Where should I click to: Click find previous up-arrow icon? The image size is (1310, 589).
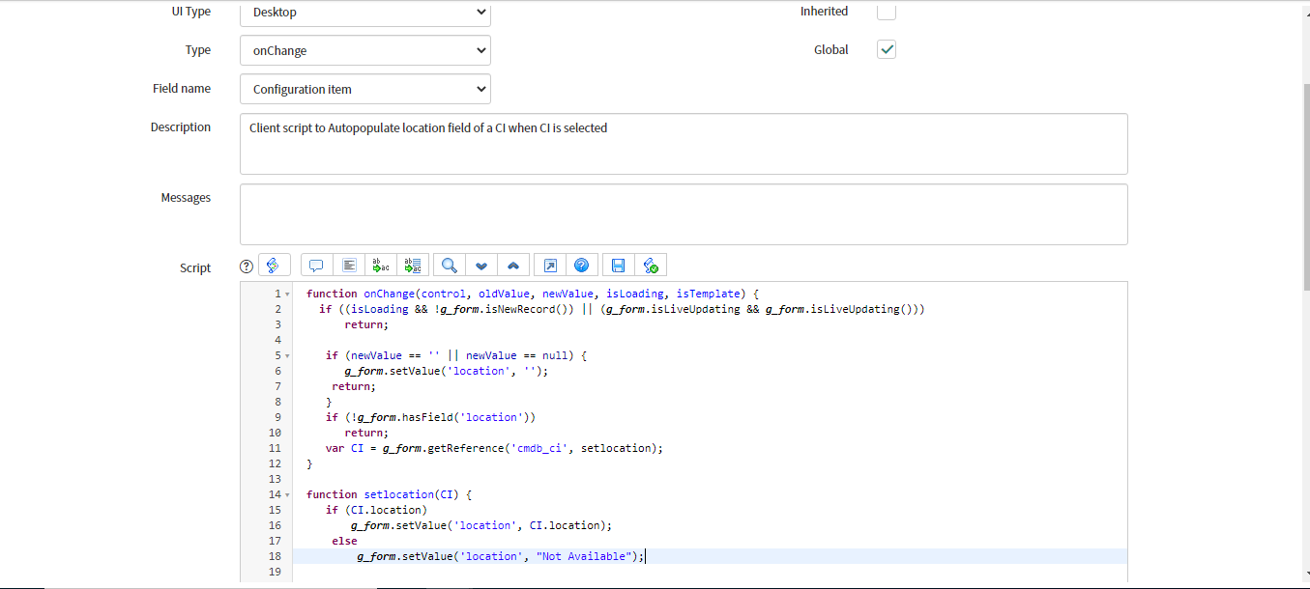(513, 266)
